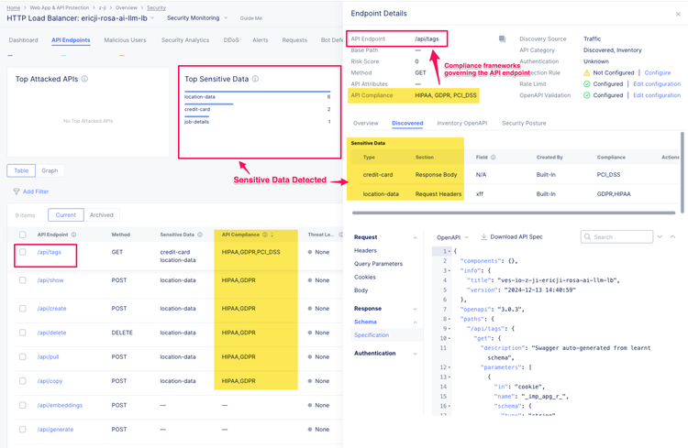Click info icon beside Field column header
688x448 pixels.
(494, 157)
